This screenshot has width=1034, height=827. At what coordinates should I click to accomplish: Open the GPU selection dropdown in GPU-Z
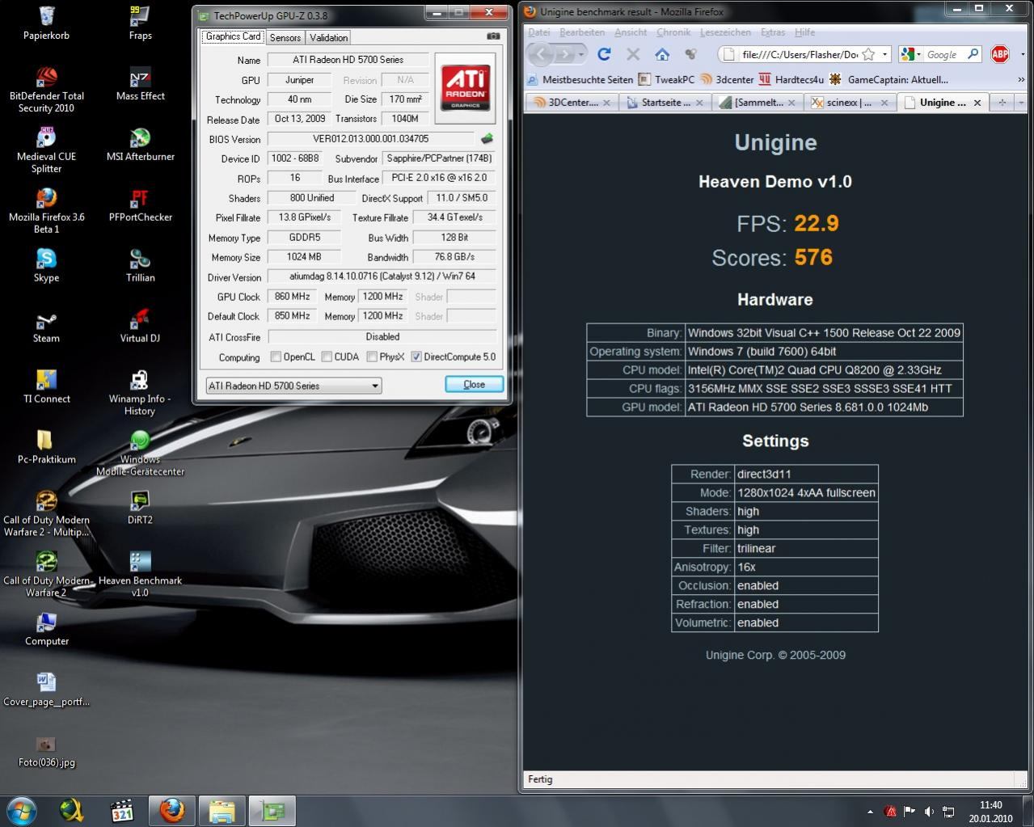tap(293, 386)
